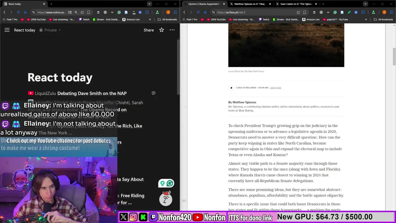Open the All Bookmarks folder in the Notion window
Screen dimensions: 396x223
(167, 20)
